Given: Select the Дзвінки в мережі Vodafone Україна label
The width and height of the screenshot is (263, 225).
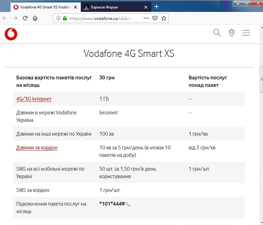Looking at the screenshot, I should click(x=46, y=116).
